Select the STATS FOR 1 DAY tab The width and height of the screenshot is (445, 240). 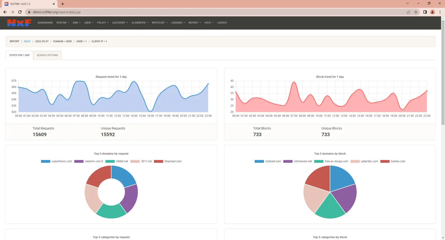pos(19,55)
